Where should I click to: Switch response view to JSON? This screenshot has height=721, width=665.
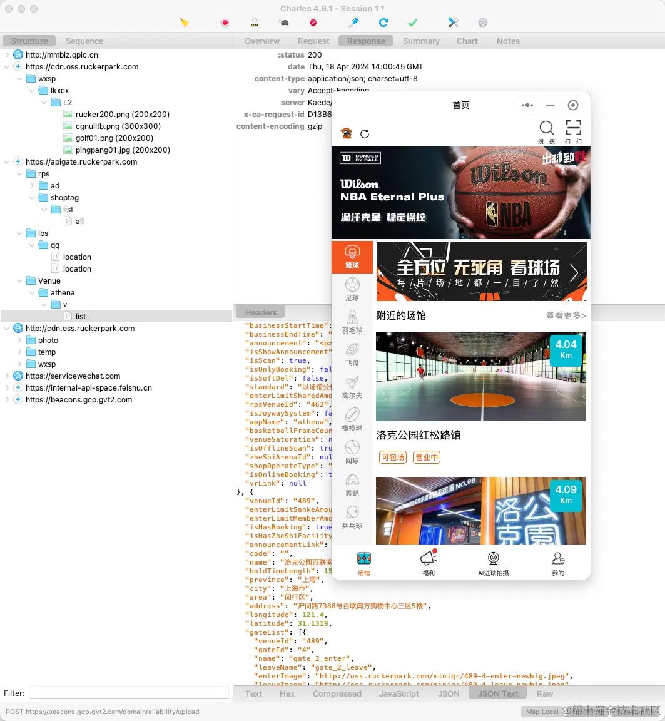(x=448, y=694)
